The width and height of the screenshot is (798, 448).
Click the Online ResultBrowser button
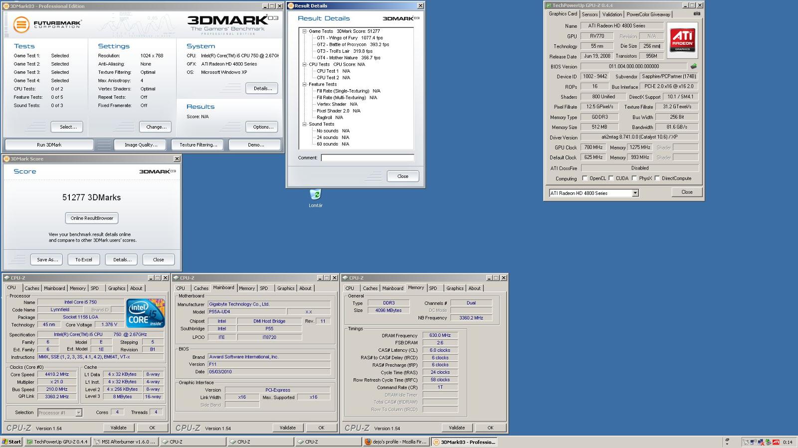tap(92, 218)
